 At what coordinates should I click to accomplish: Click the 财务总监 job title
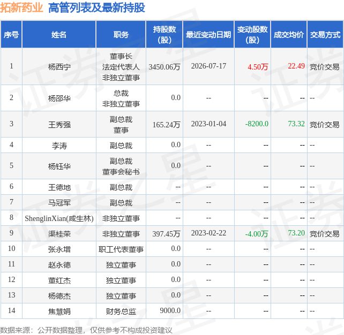point(121,311)
